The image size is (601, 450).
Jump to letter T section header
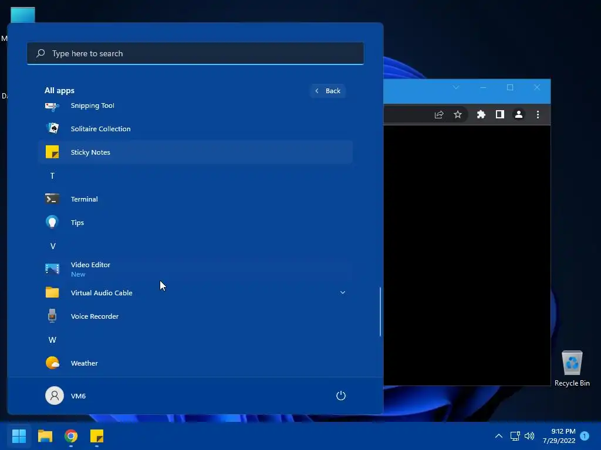pos(52,176)
